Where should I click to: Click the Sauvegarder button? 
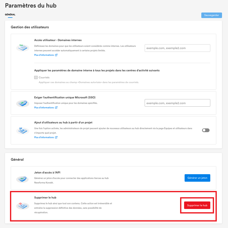click(x=212, y=15)
